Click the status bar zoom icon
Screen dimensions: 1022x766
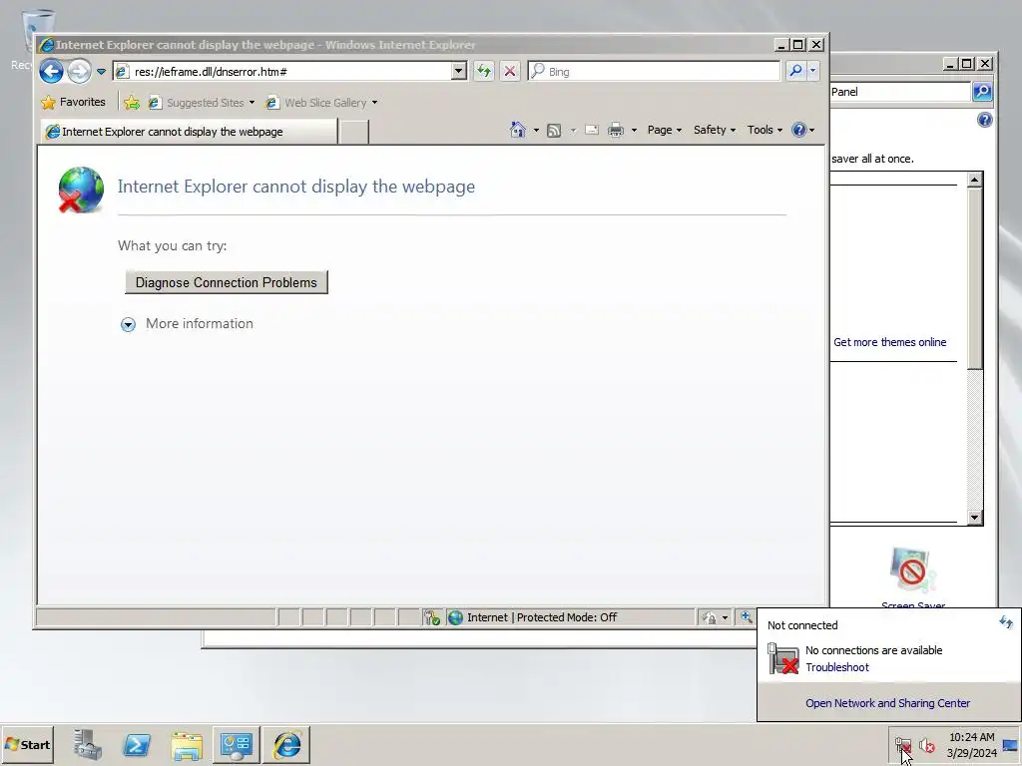click(746, 616)
